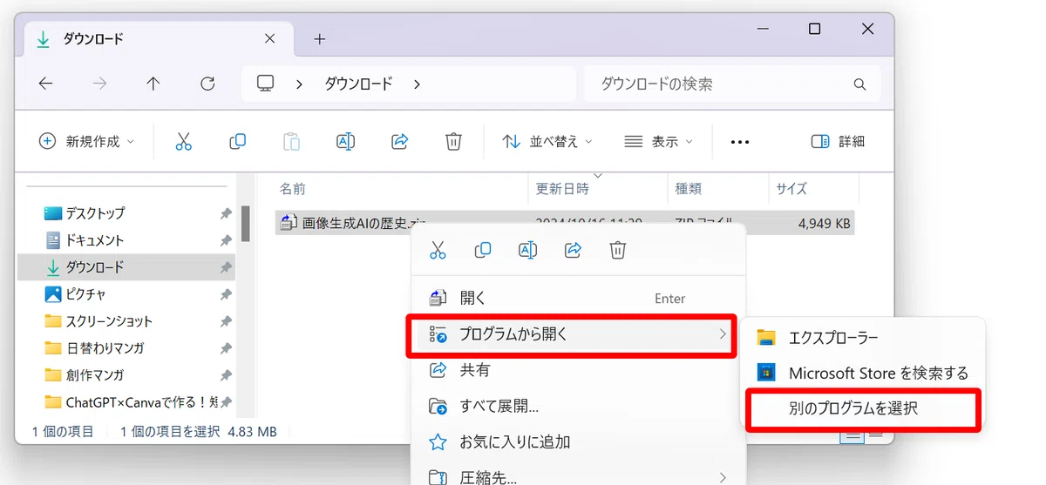Select 別のプログラムを選択 submenu entry
1046x485 pixels.
click(863, 408)
